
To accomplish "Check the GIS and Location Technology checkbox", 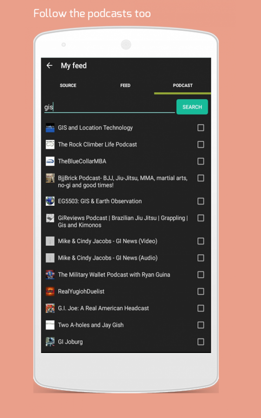I will click(x=201, y=128).
